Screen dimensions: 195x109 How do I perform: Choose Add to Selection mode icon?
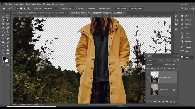point(21,8)
